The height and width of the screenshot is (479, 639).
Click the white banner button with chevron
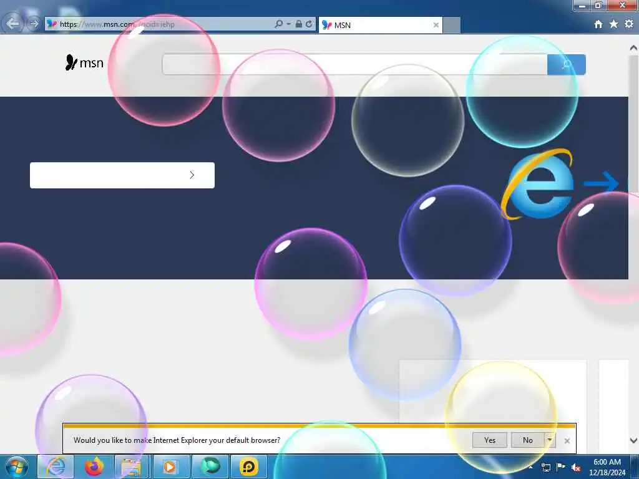tap(122, 175)
